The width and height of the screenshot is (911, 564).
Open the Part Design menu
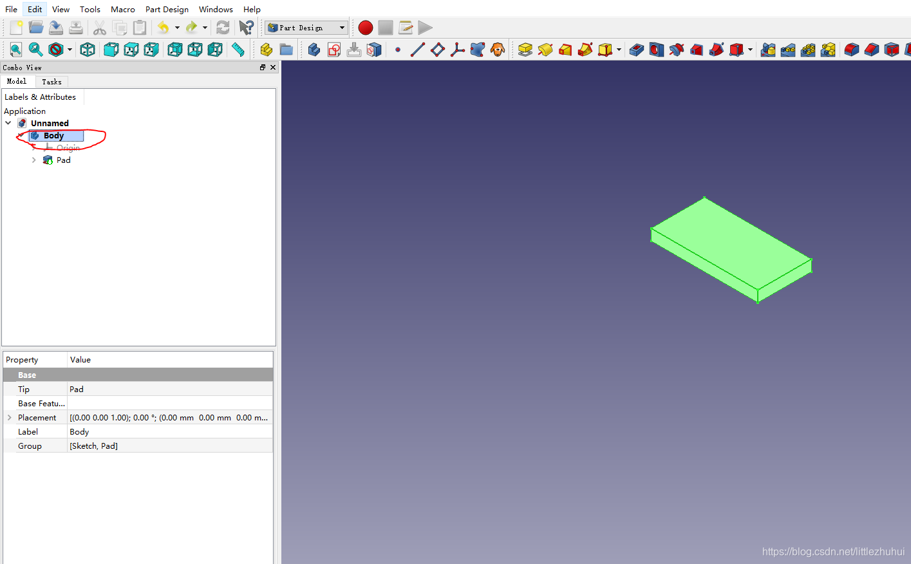coord(167,9)
